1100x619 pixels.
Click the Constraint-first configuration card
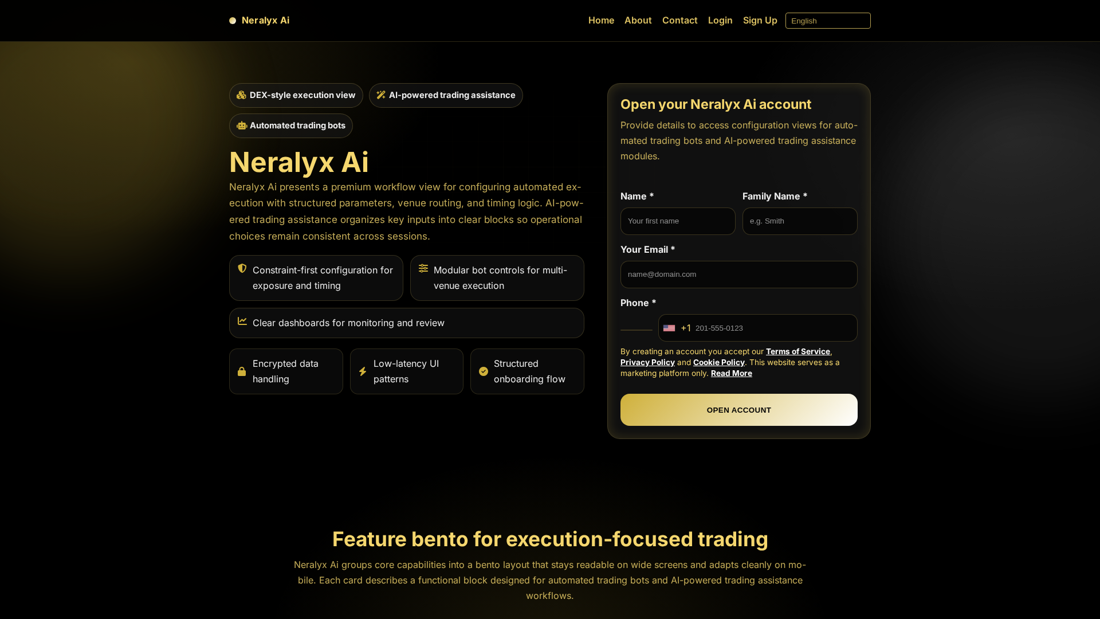[316, 278]
